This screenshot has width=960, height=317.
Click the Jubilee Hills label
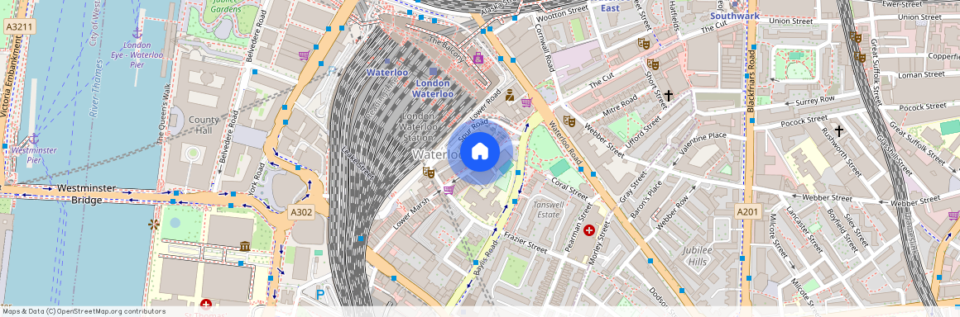(698, 257)
